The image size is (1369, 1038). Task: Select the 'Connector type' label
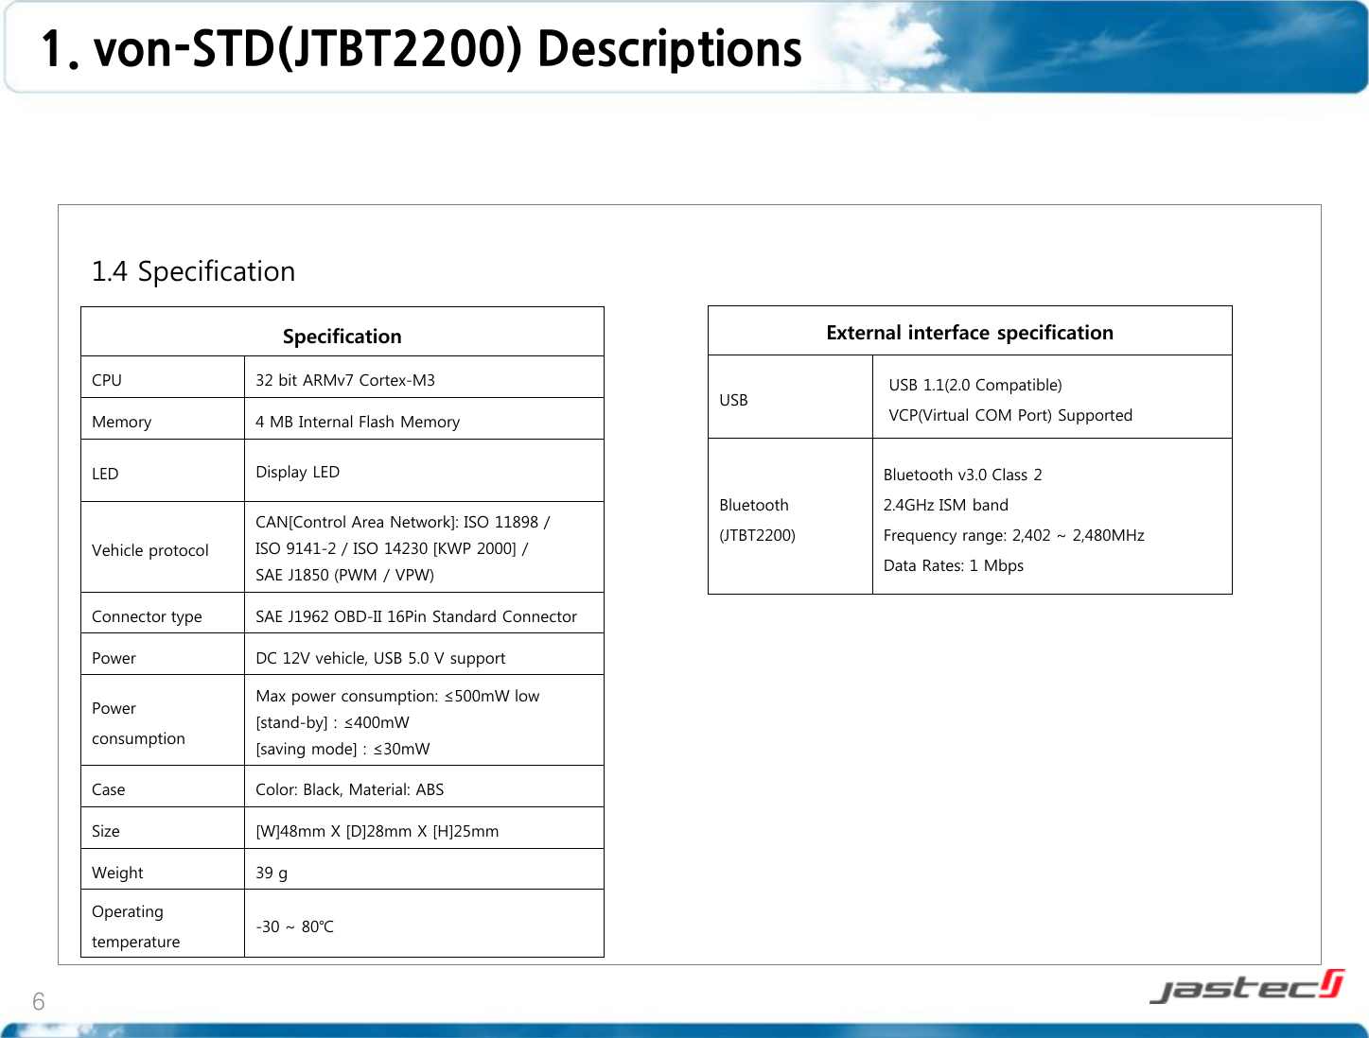pyautogui.click(x=147, y=616)
